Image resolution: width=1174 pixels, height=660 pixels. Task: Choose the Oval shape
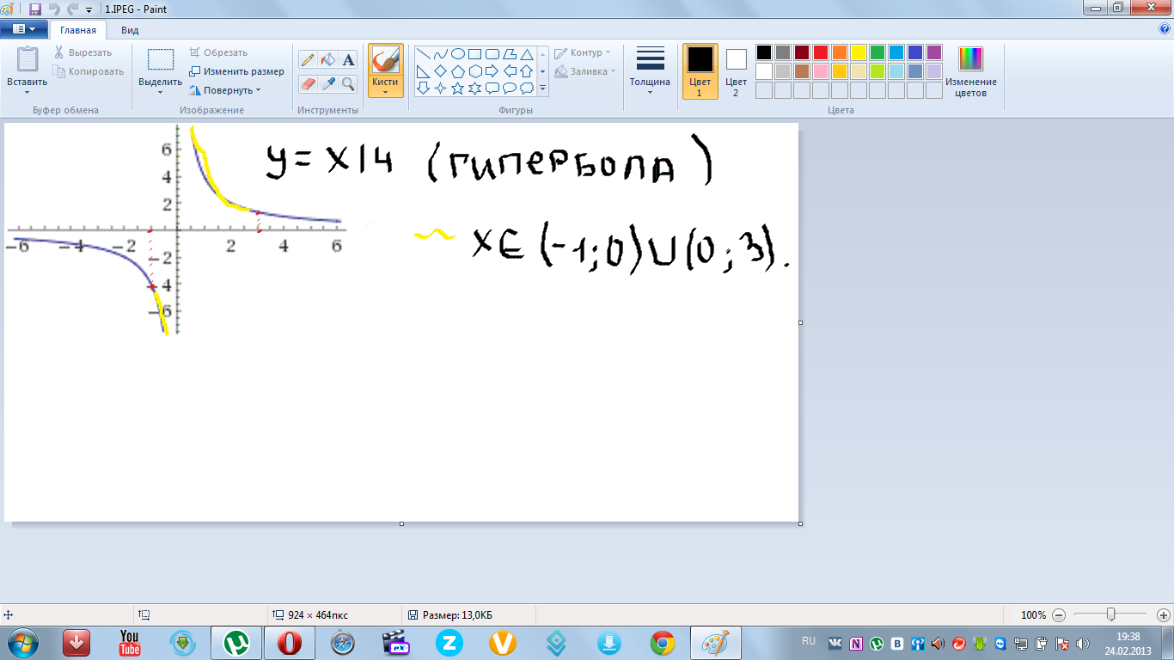[458, 54]
